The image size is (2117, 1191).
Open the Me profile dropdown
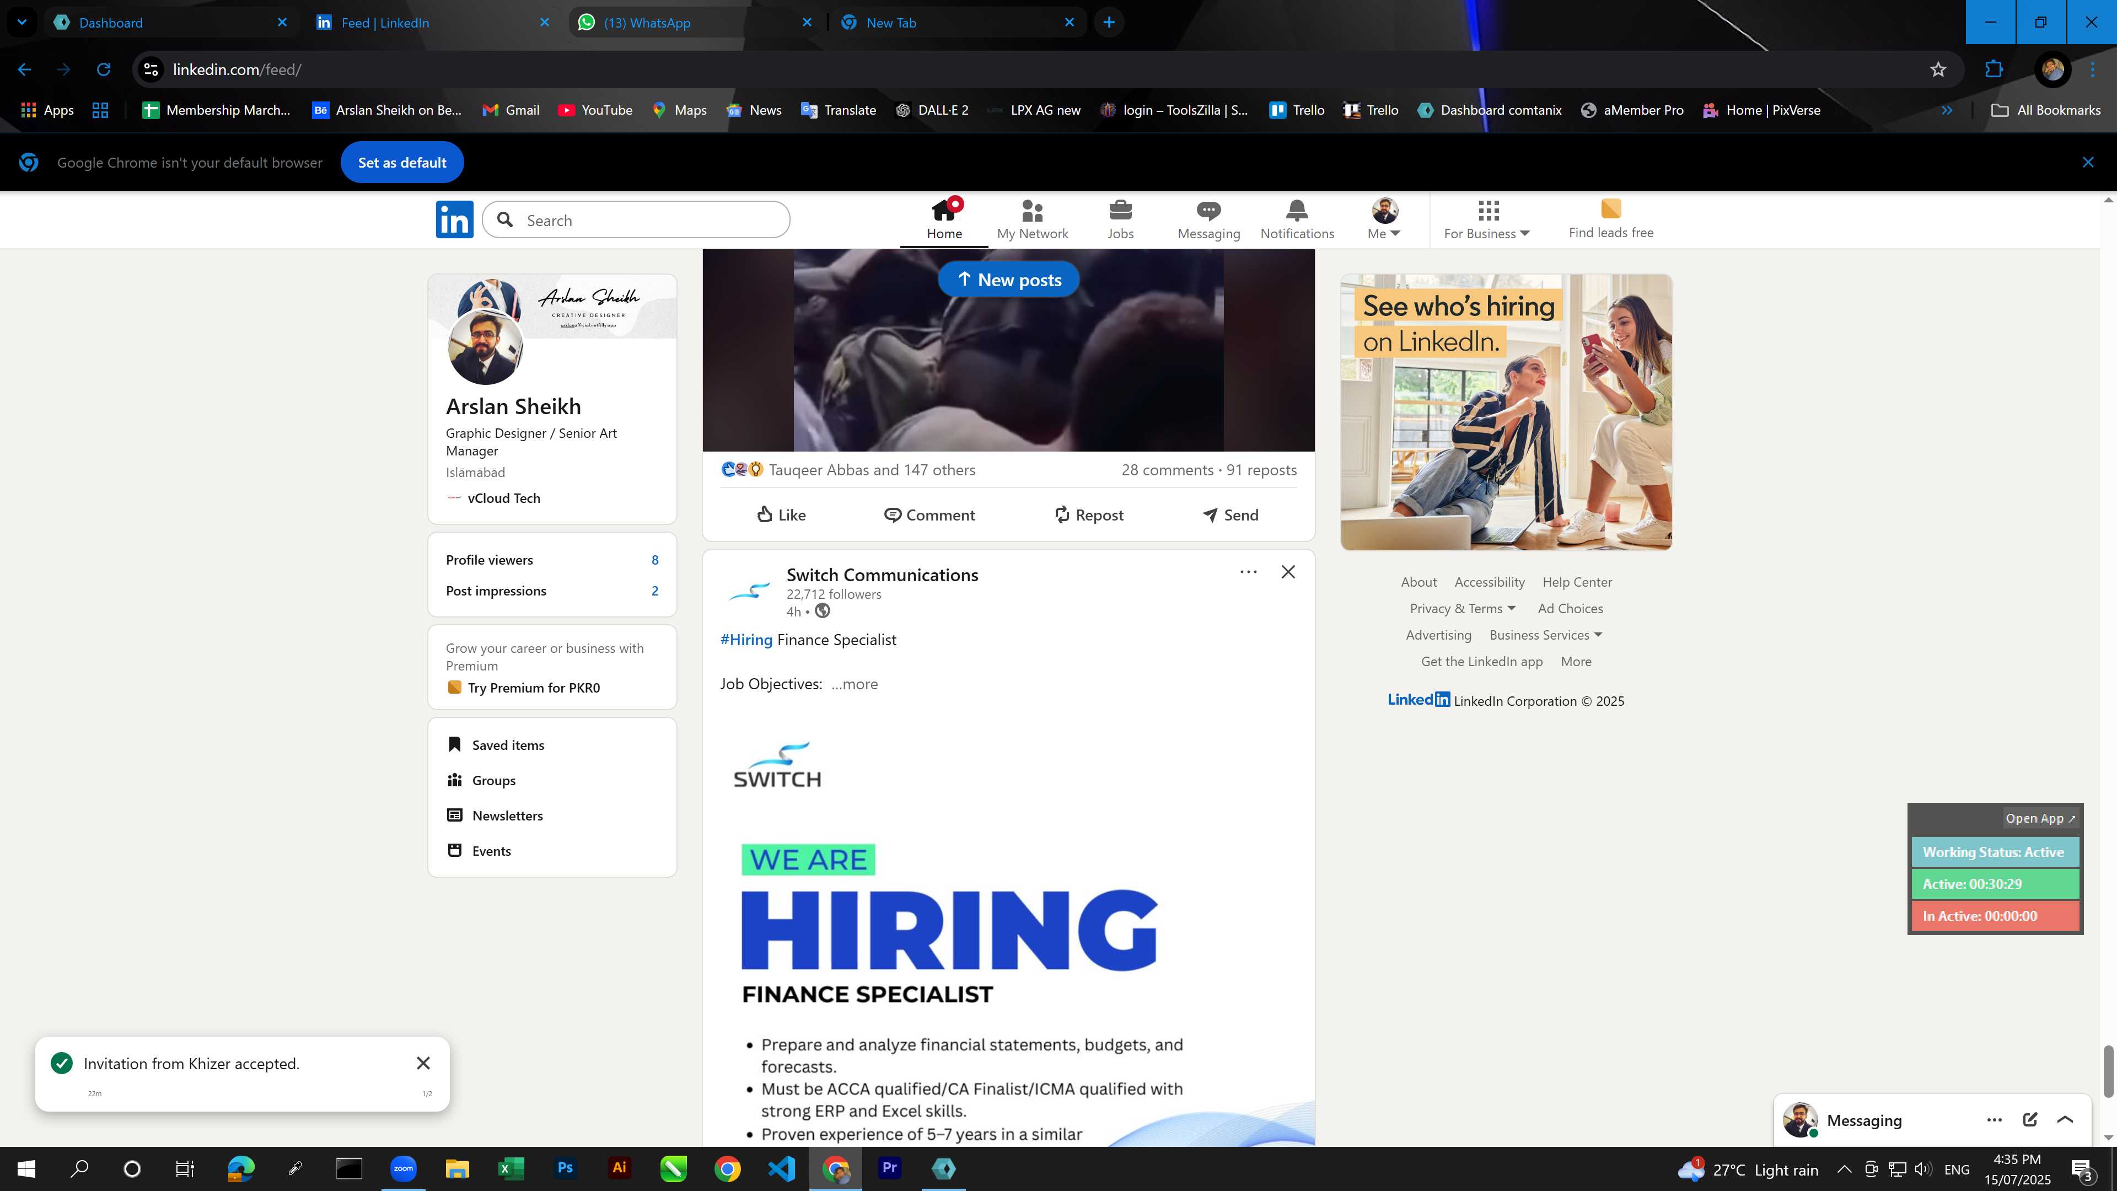1384,219
